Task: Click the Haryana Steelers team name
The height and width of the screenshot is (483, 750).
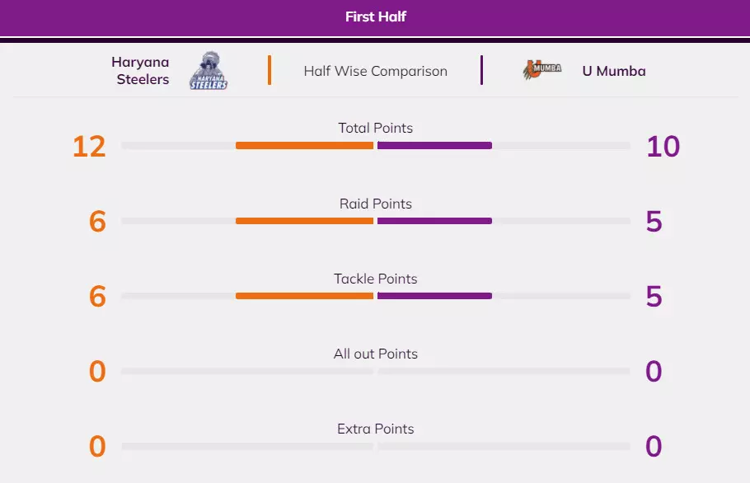Action: [x=140, y=71]
